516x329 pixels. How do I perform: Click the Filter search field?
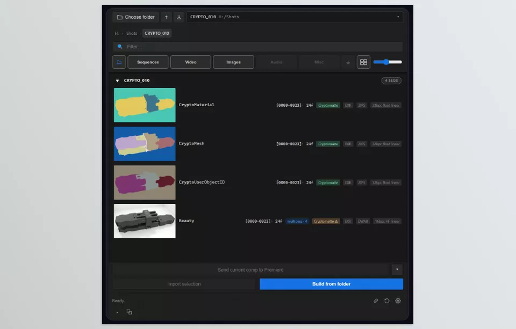[257, 47]
